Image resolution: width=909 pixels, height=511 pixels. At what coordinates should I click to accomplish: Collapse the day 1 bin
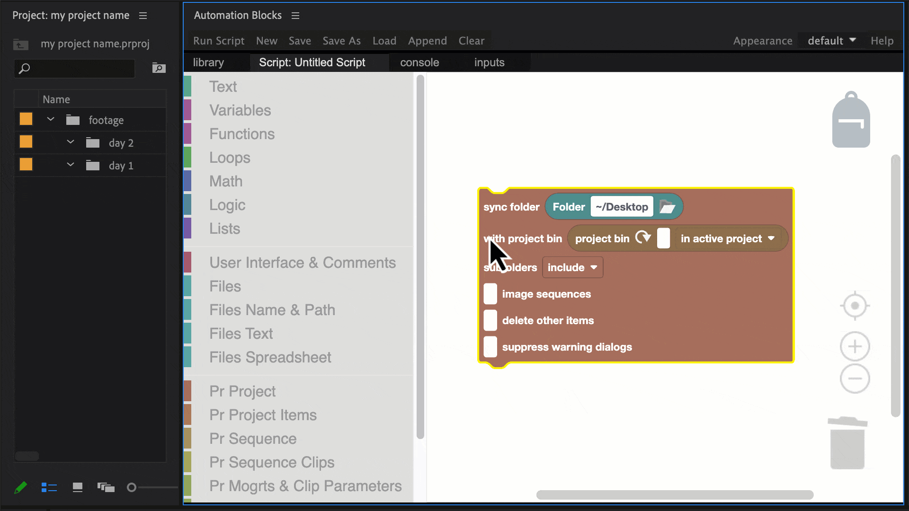click(x=71, y=165)
